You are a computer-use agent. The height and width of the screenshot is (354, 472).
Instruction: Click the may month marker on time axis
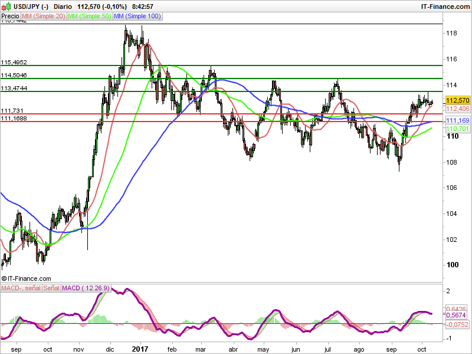(263, 350)
